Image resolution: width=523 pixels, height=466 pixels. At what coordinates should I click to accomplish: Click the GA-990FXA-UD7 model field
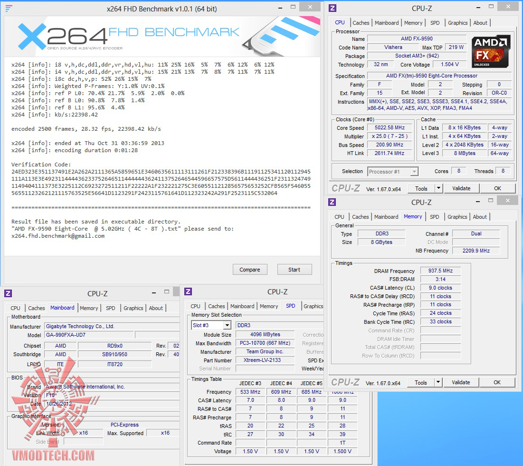pos(89,334)
